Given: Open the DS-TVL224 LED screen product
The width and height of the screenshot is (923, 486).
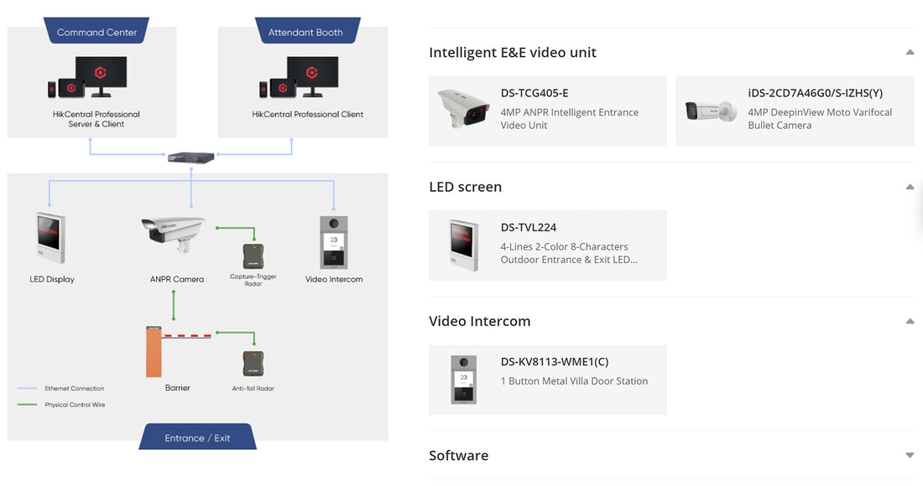Looking at the screenshot, I should pos(547,245).
